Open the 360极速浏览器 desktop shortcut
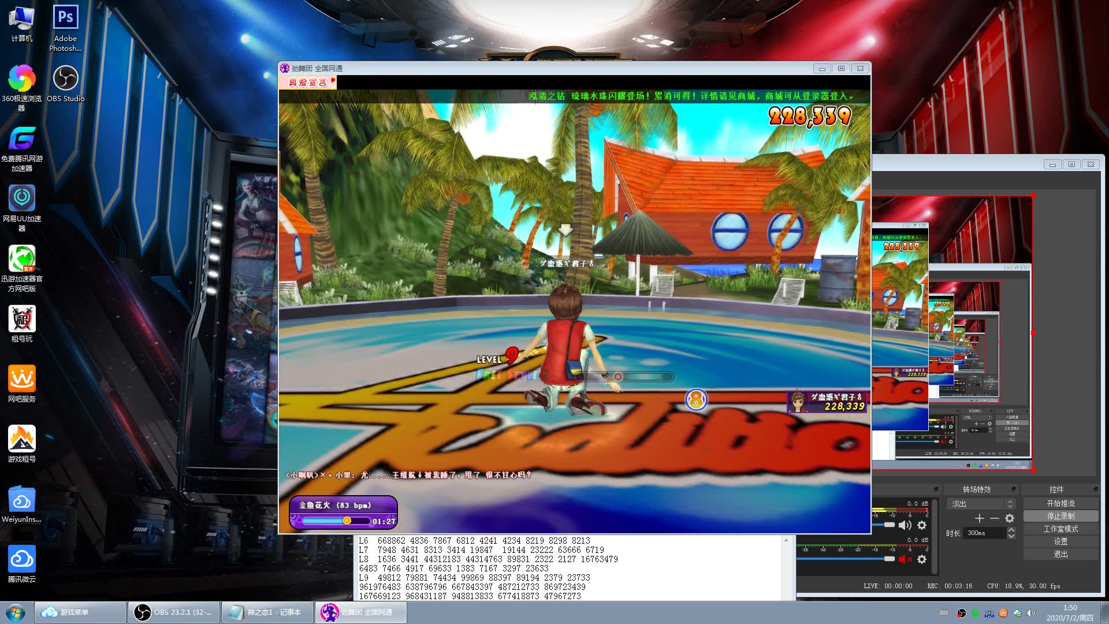 [21, 88]
